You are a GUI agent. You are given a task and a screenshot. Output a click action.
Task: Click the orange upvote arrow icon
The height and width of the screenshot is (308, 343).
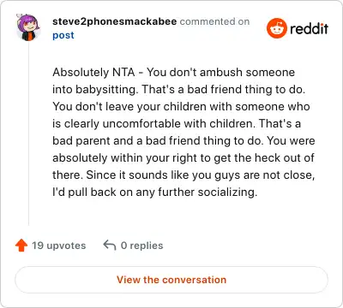(x=21, y=246)
